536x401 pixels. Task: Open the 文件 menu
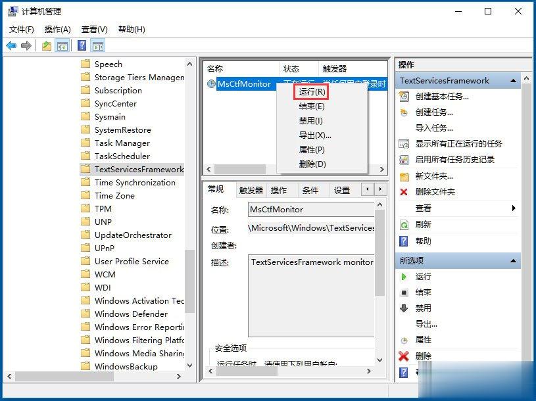[20, 29]
